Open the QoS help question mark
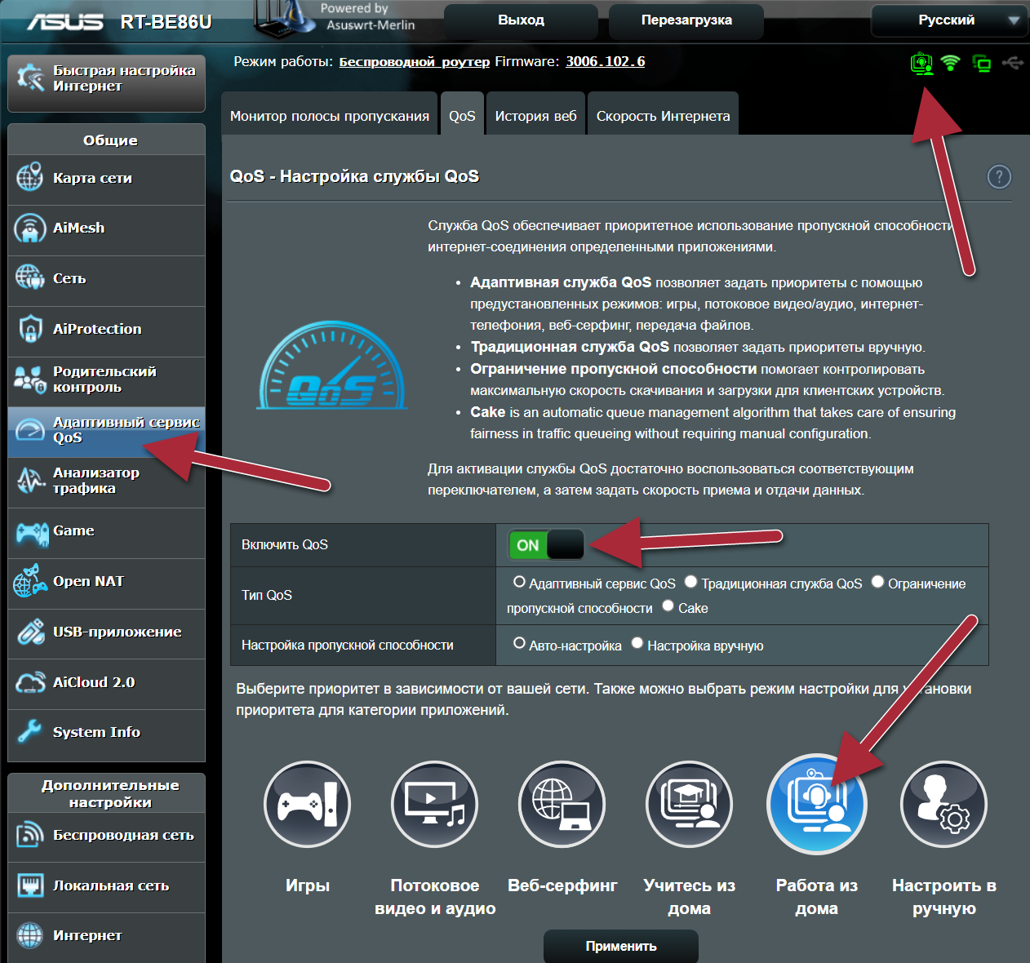Image resolution: width=1030 pixels, height=963 pixels. (999, 177)
